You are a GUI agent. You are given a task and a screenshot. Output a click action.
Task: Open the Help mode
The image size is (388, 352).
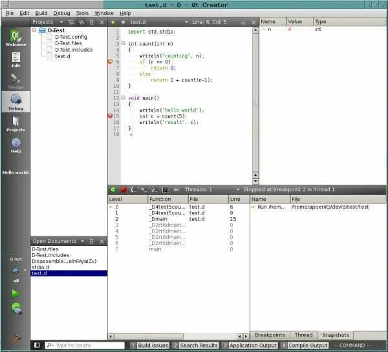click(16, 145)
